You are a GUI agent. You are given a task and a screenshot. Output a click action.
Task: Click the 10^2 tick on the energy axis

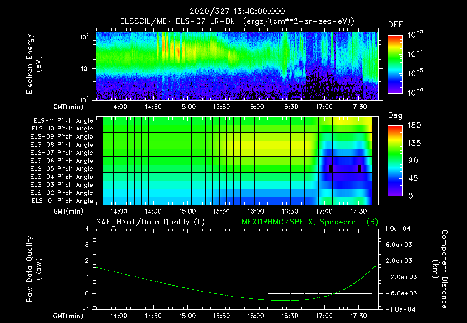click(x=84, y=37)
